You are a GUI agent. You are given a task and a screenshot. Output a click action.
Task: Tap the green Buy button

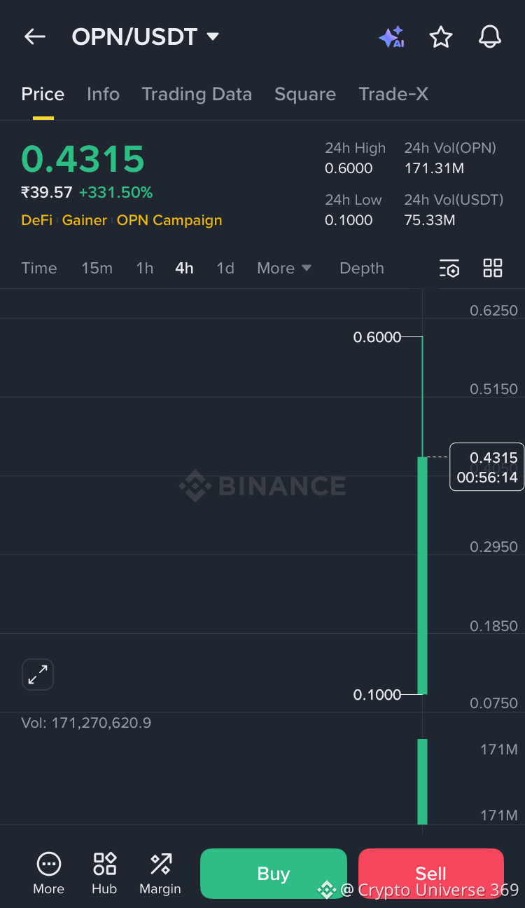(x=274, y=874)
